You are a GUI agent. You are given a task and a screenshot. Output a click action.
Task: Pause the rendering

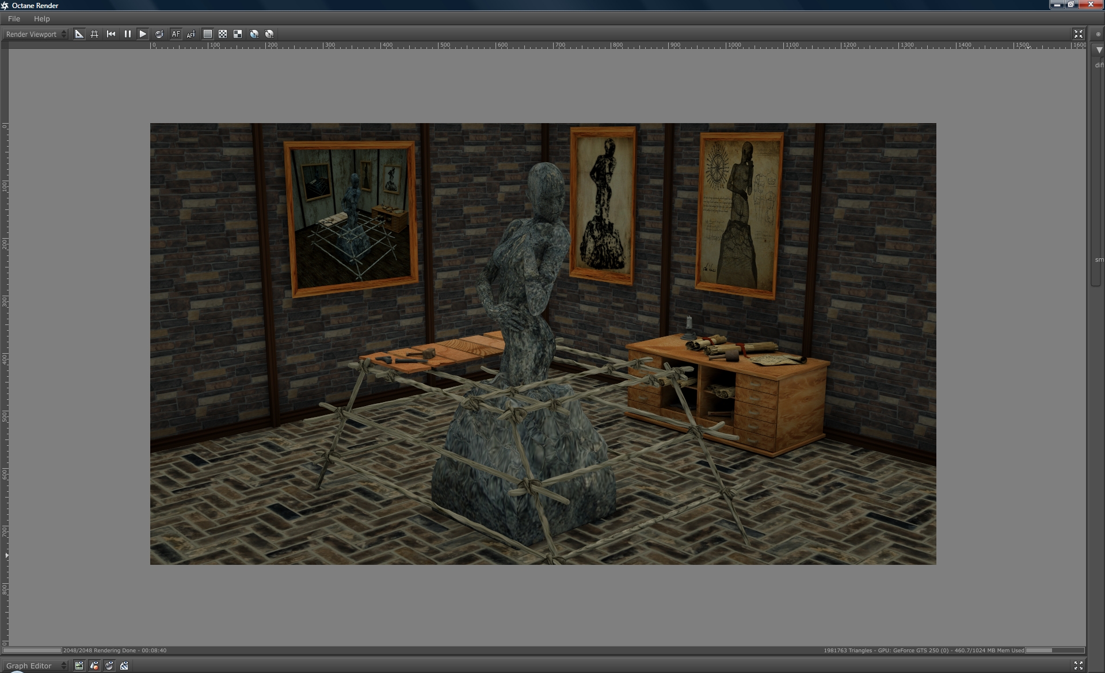click(x=127, y=34)
